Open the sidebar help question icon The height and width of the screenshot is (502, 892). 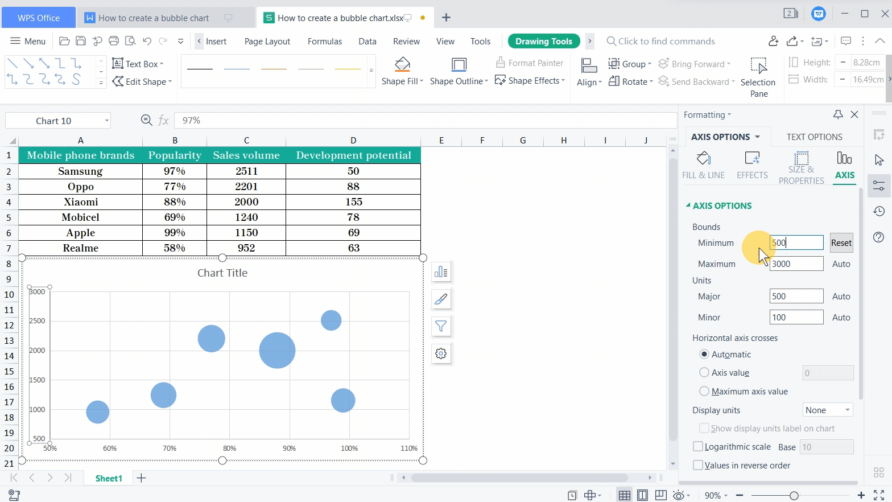[x=879, y=237]
